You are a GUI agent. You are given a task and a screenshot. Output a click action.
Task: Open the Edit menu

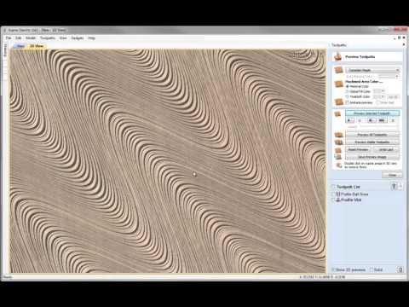tap(19, 38)
